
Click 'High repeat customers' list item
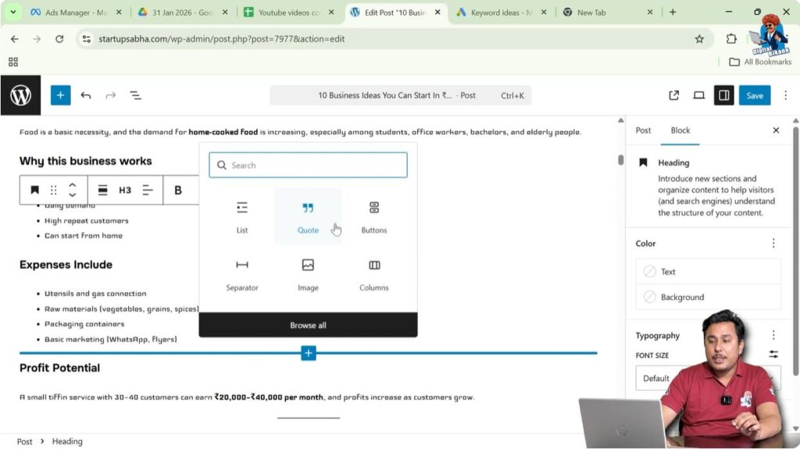point(86,221)
